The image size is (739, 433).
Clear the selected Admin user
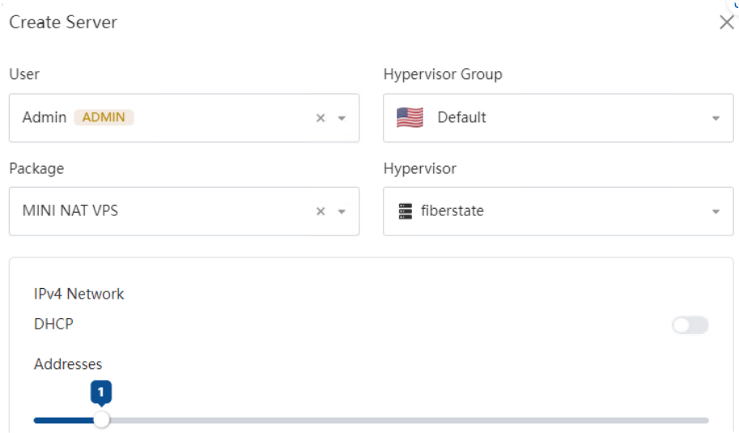tap(321, 118)
